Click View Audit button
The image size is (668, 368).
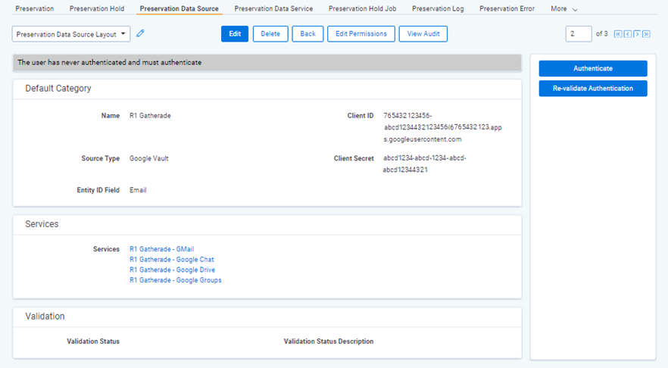point(423,33)
